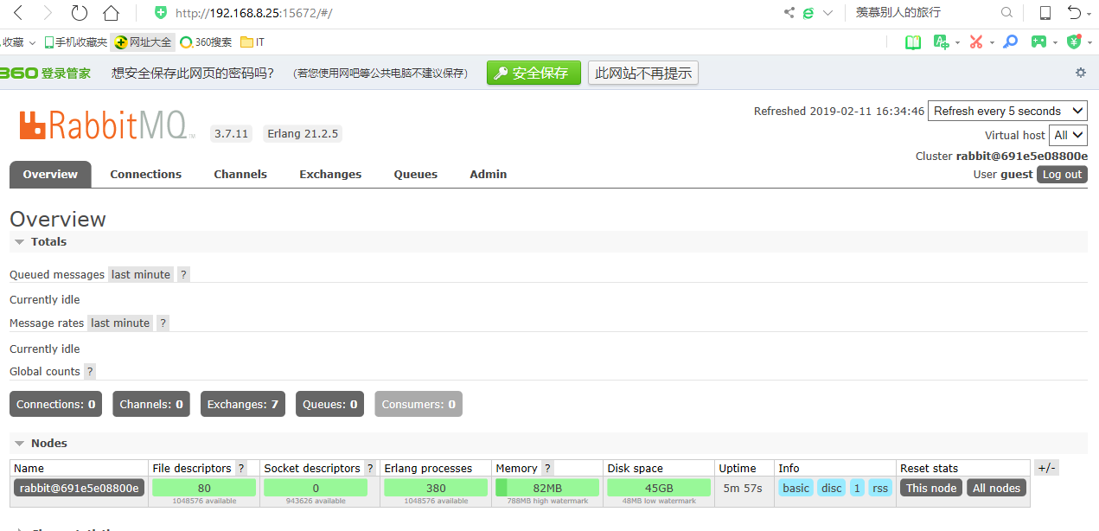This screenshot has height=531, width=1099.
Task: Click the search magnifier icon
Action: (1006, 13)
